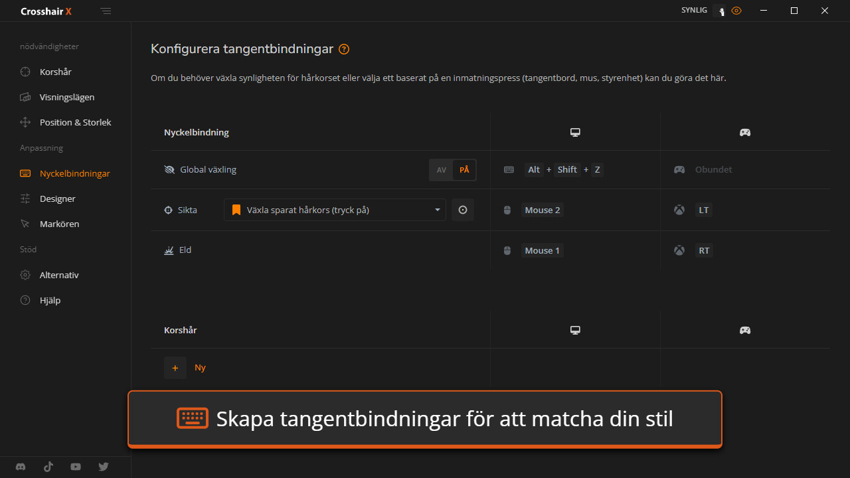Click the Twitter bird icon
Screen dimensions: 850x478
coord(104,467)
